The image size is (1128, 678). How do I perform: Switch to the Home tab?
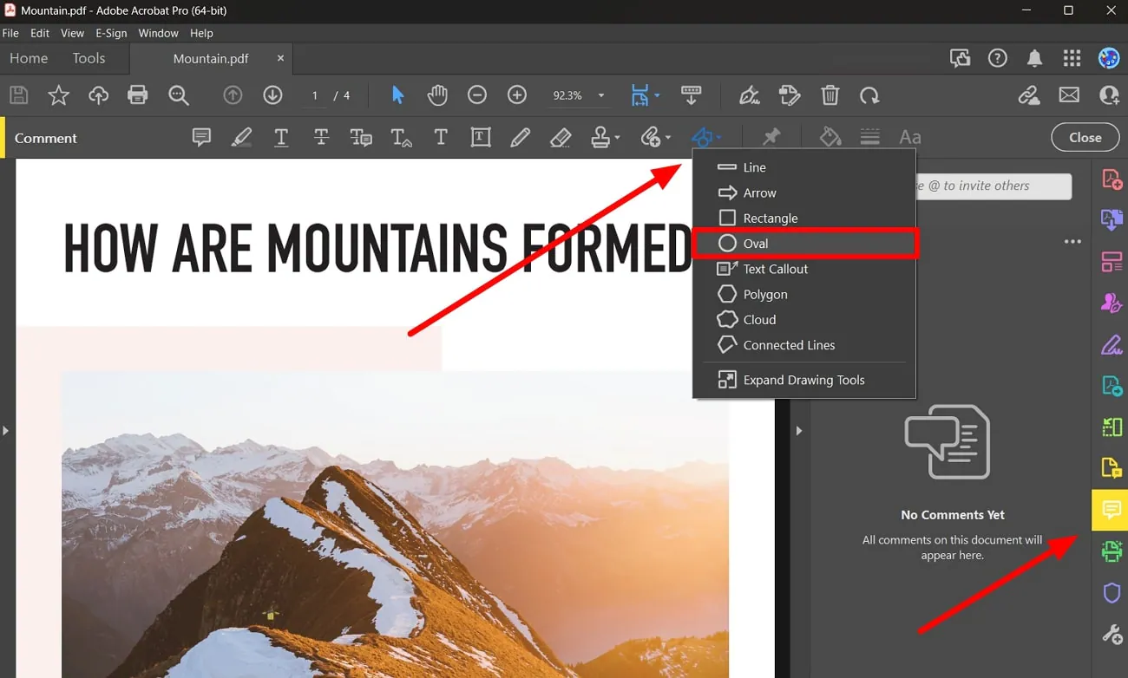pyautogui.click(x=29, y=58)
